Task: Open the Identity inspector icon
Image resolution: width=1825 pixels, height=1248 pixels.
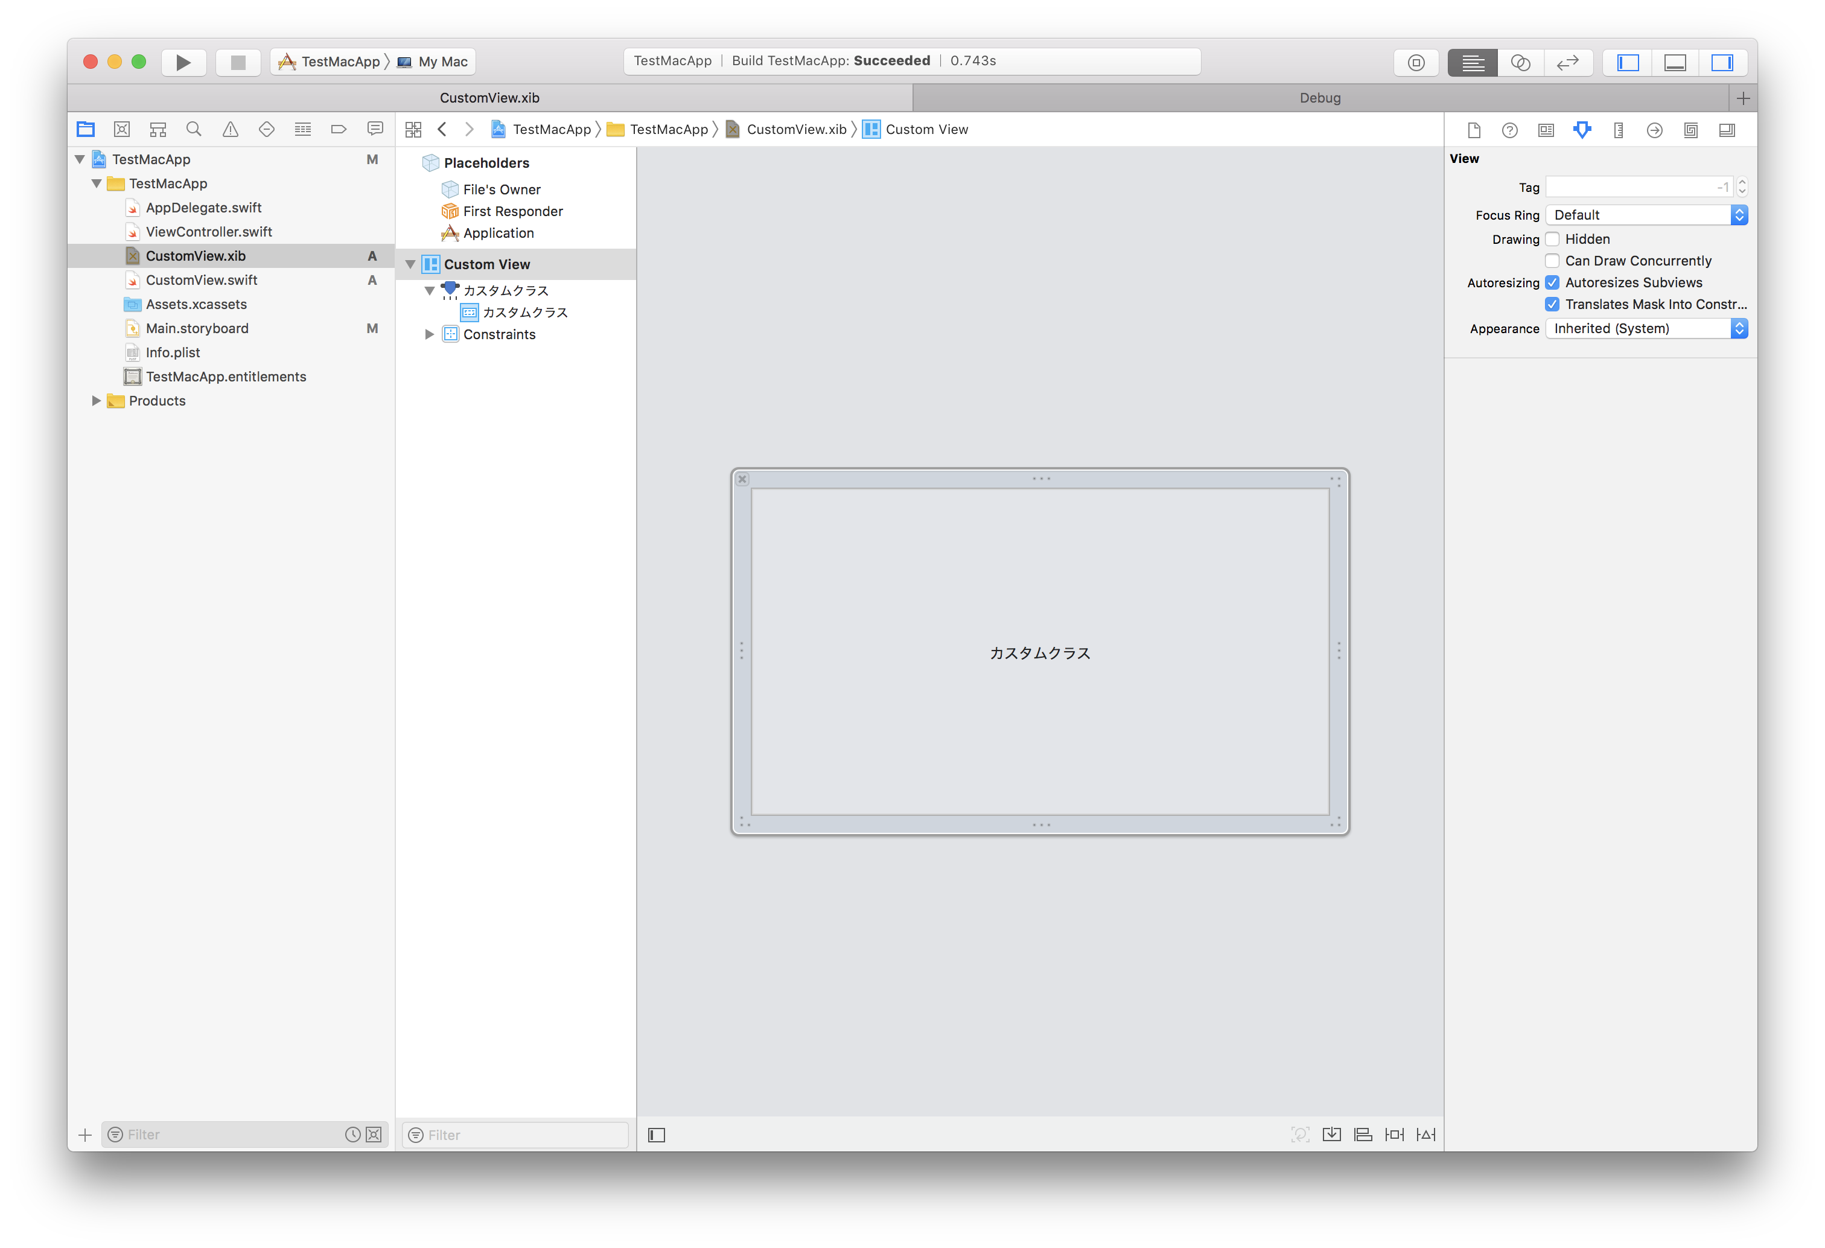Action: 1546,130
